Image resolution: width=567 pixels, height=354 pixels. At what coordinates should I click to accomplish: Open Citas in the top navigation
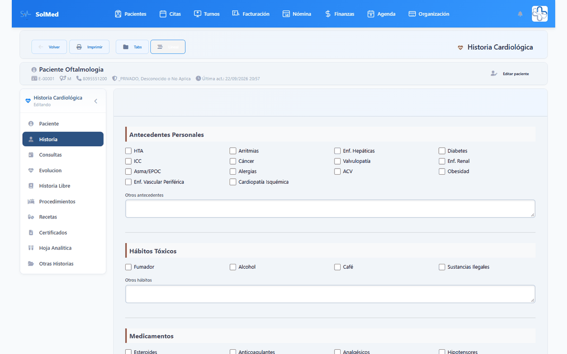170,14
